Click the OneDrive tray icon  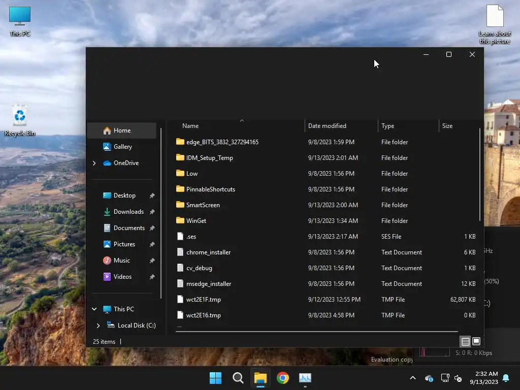[x=429, y=378]
